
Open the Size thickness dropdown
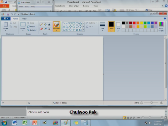(x=102, y=27)
